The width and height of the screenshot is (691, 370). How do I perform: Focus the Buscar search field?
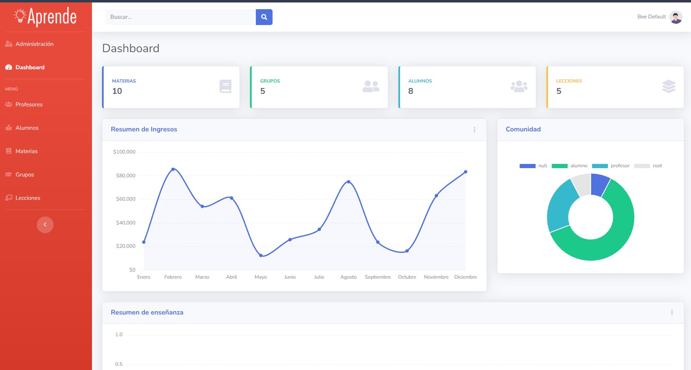180,17
